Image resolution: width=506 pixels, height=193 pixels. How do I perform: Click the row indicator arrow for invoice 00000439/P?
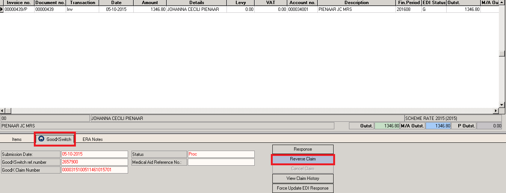(2, 9)
